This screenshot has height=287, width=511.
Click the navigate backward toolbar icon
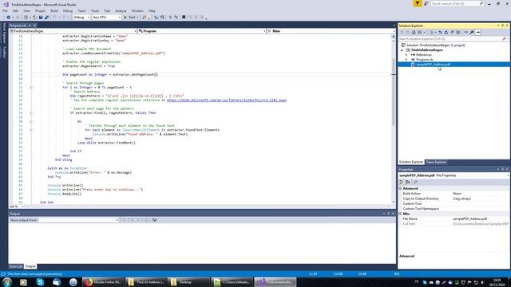[8, 18]
